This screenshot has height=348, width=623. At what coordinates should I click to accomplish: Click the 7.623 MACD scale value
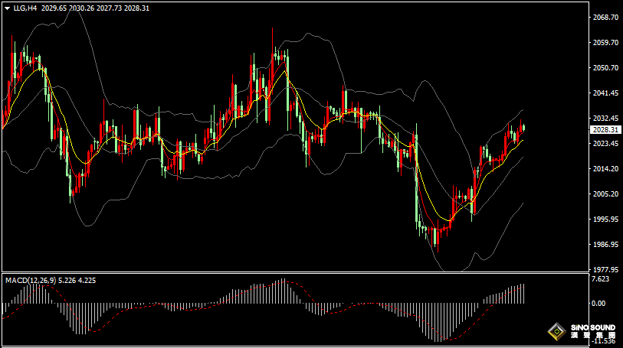coord(601,279)
